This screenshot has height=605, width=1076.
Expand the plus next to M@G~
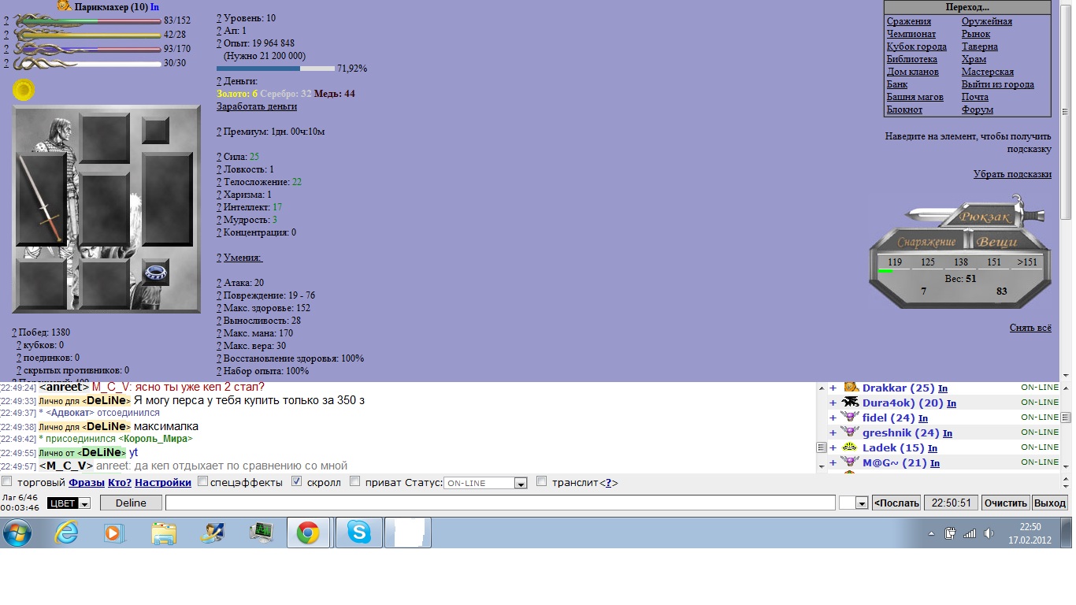tap(833, 462)
